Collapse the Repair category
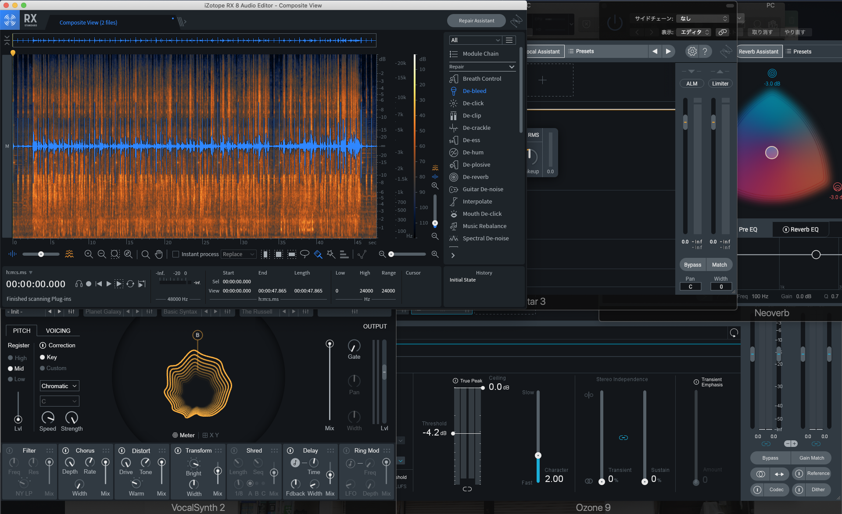Screen dimensions: 842x514 click(x=512, y=67)
